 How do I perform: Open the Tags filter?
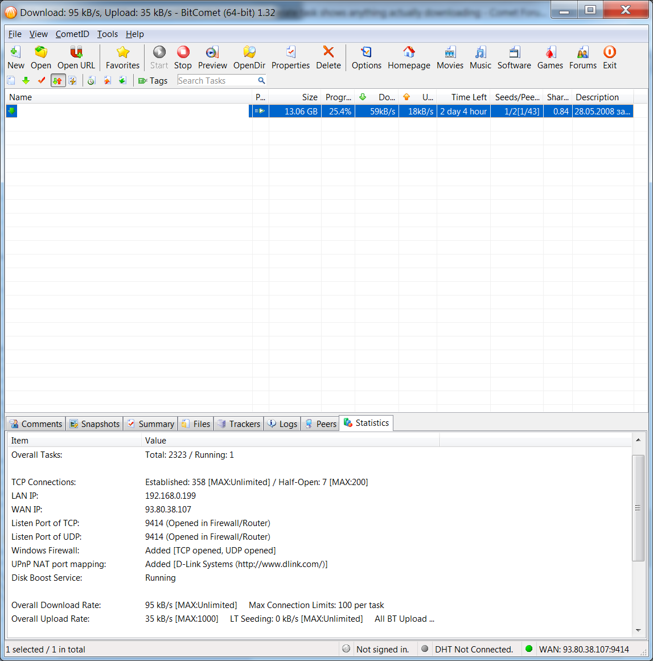[x=153, y=80]
